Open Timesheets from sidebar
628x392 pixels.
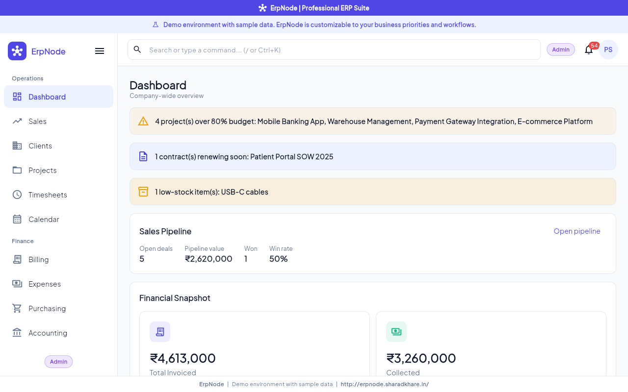coord(58,195)
